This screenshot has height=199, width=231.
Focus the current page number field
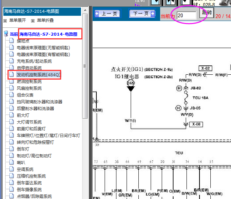[x=186, y=15]
